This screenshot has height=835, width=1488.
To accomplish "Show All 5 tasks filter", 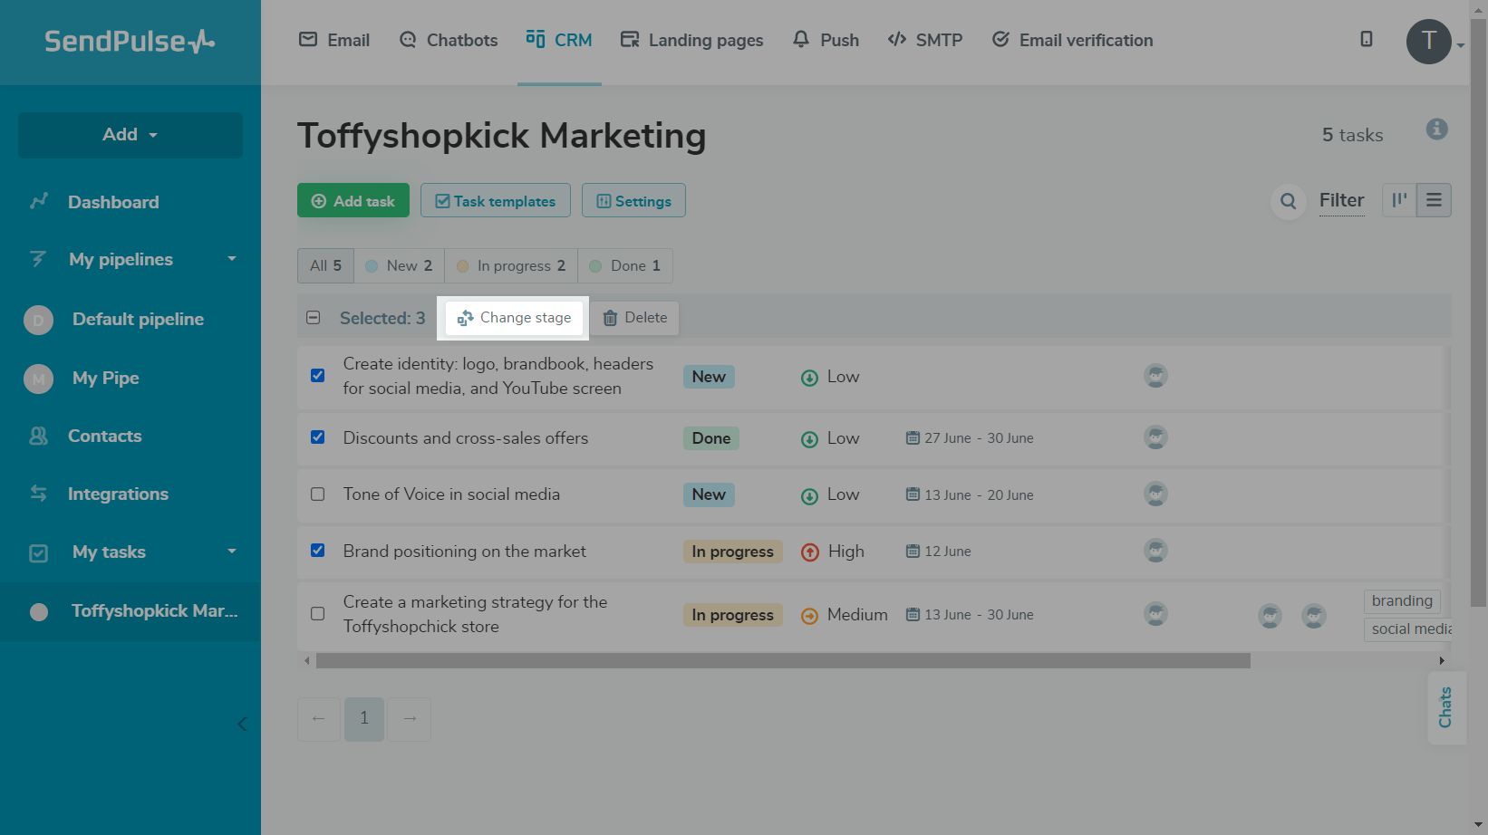I will [x=326, y=265].
